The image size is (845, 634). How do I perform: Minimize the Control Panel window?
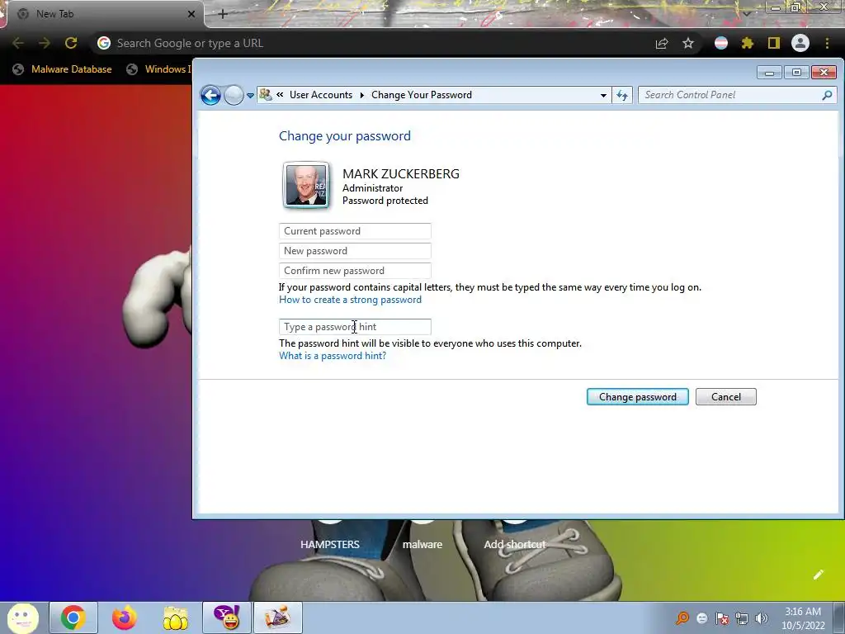pos(770,73)
